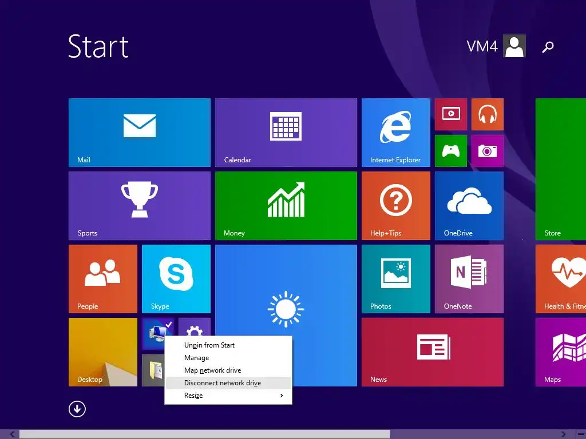
Task: Click the horizontal scrollbar thumb
Action: click(204, 434)
